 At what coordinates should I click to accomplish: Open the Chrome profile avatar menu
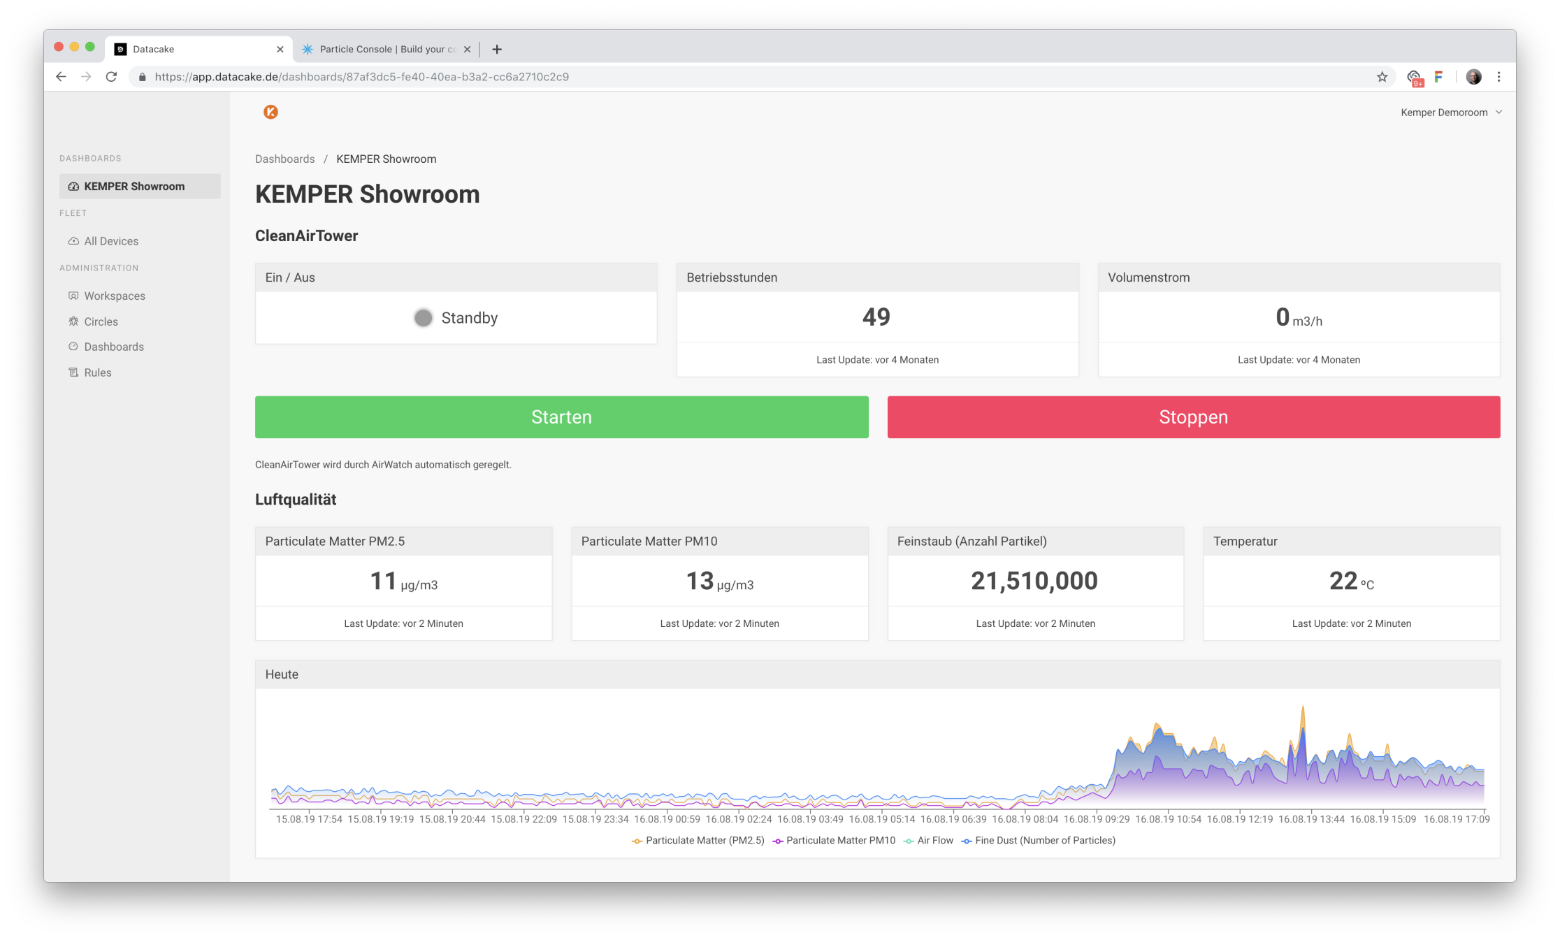coord(1473,77)
